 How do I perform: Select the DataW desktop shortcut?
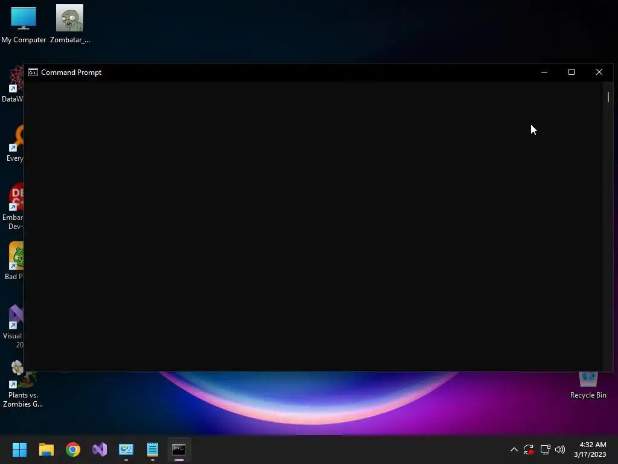(x=13, y=83)
